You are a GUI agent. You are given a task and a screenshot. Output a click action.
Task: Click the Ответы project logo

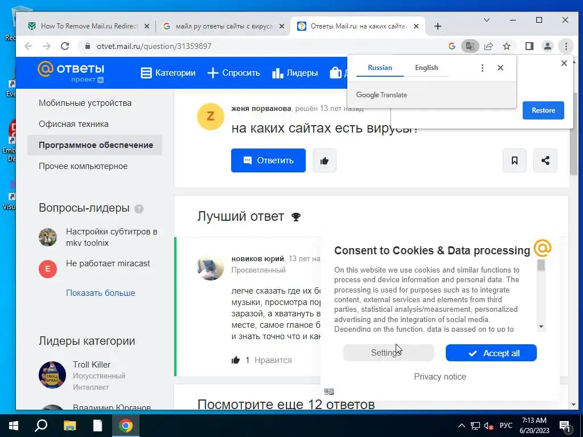71,72
